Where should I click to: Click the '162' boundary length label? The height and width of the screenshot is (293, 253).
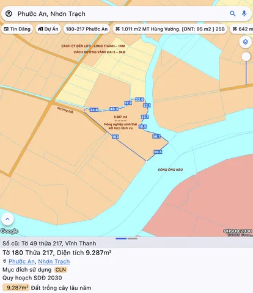tap(115, 137)
